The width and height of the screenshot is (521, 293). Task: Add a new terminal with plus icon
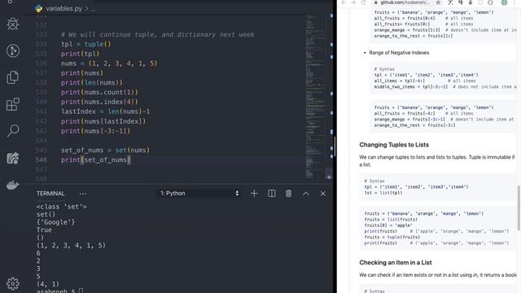pos(254,194)
